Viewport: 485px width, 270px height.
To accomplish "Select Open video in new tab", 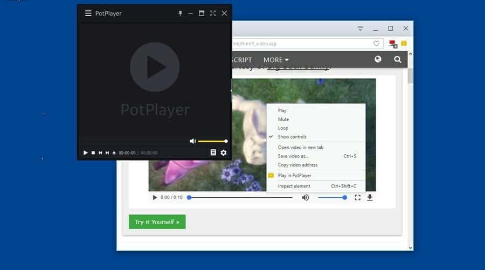I will (316, 147).
